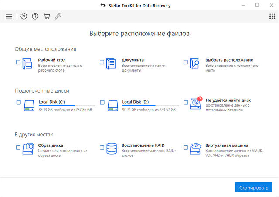Tick the Не удаётся найти диск checkbox
The width and height of the screenshot is (279, 197).
pos(186,103)
